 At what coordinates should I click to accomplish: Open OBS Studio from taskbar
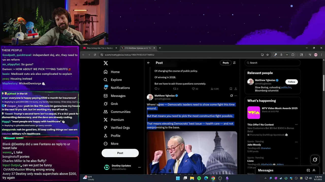pyautogui.click(x=220, y=178)
